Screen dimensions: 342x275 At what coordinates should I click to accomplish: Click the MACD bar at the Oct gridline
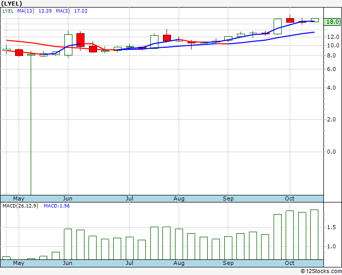(x=290, y=235)
